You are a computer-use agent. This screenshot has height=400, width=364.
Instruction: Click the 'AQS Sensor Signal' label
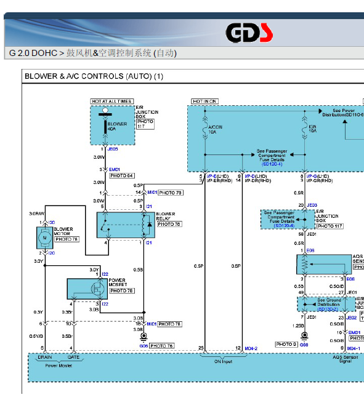pos(346,359)
